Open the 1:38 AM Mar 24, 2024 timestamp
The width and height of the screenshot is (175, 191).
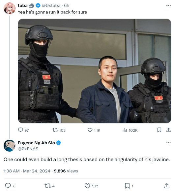[27, 171]
